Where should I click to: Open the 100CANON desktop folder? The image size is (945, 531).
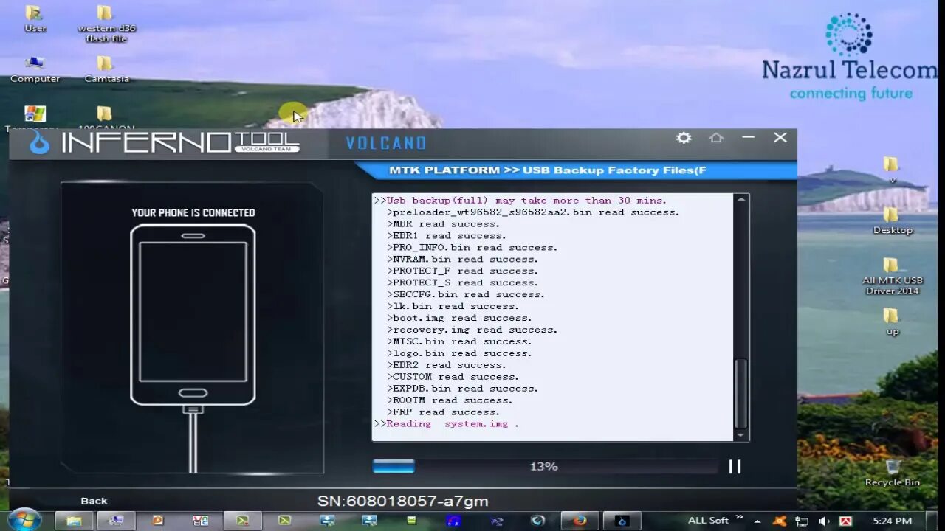tap(105, 119)
